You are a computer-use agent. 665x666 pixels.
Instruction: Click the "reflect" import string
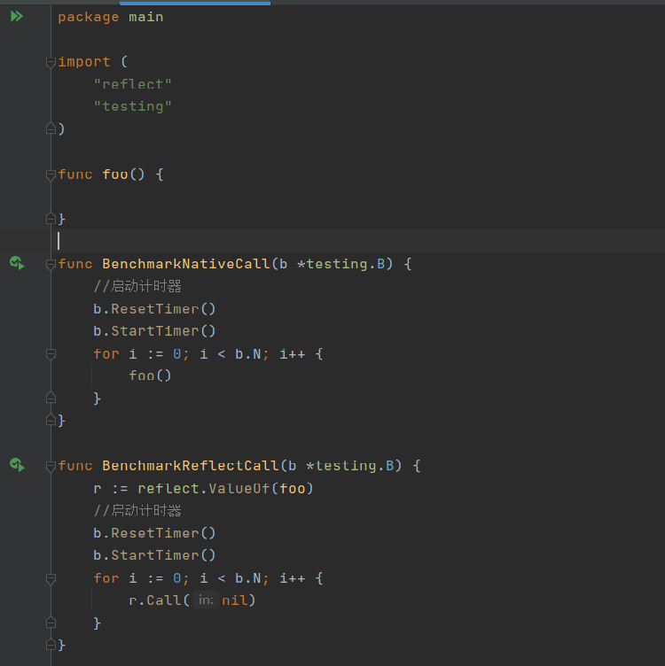[133, 84]
